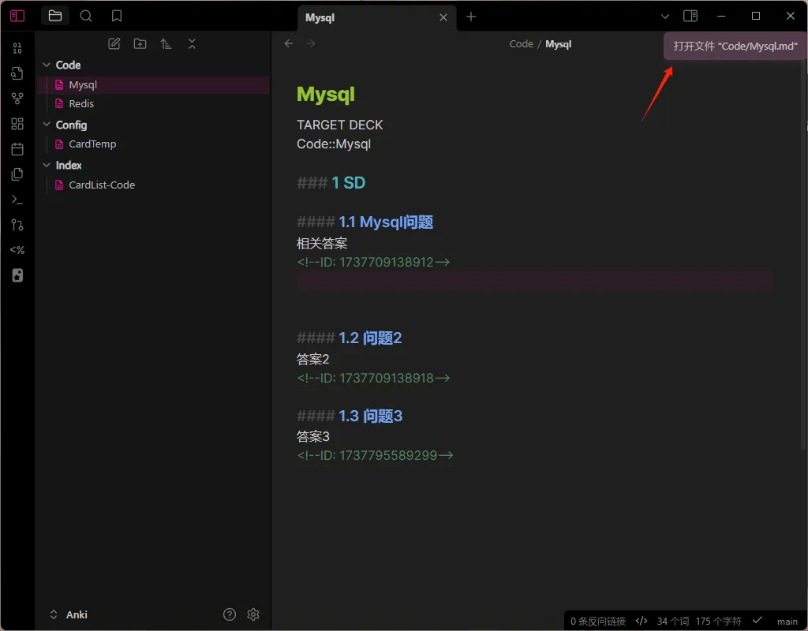Viewport: 808px width, 631px height.
Task: Click the </> status bar icon
Action: [641, 621]
